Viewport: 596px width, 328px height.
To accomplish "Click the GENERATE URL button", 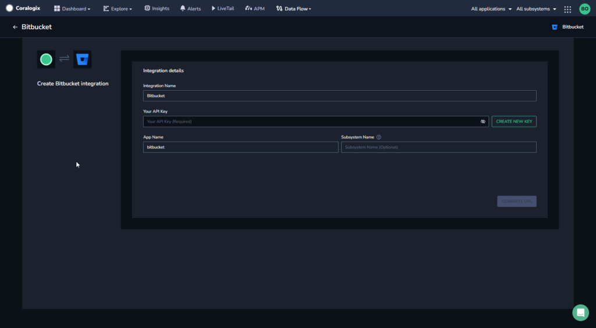I will click(x=517, y=201).
